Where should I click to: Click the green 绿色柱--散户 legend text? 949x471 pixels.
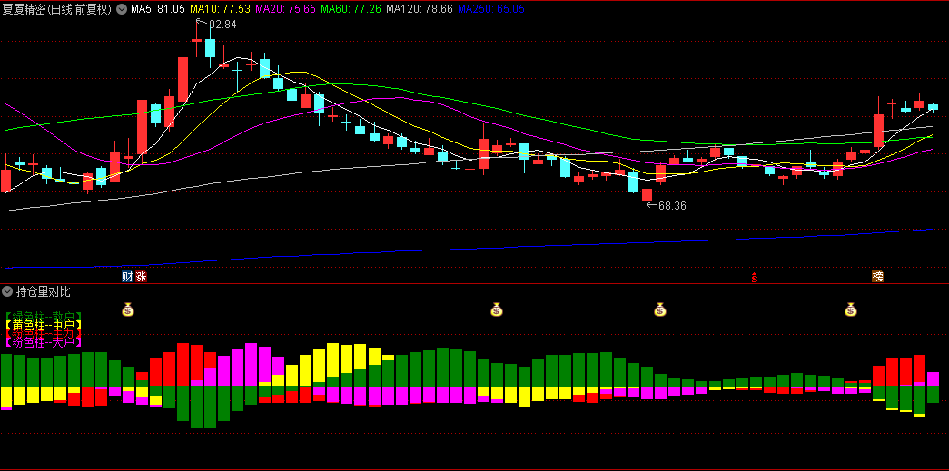(43, 316)
